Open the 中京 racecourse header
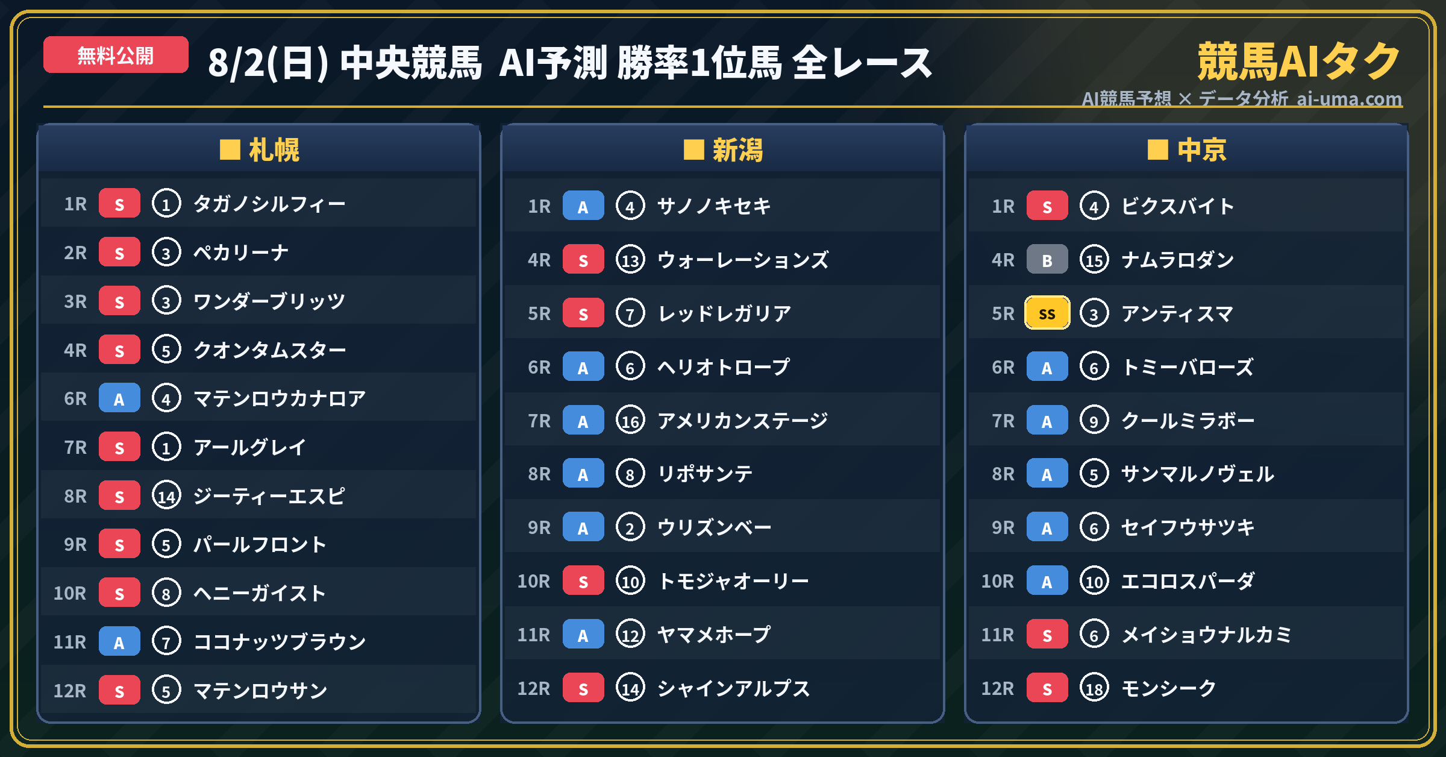1446x757 pixels. coord(1186,149)
